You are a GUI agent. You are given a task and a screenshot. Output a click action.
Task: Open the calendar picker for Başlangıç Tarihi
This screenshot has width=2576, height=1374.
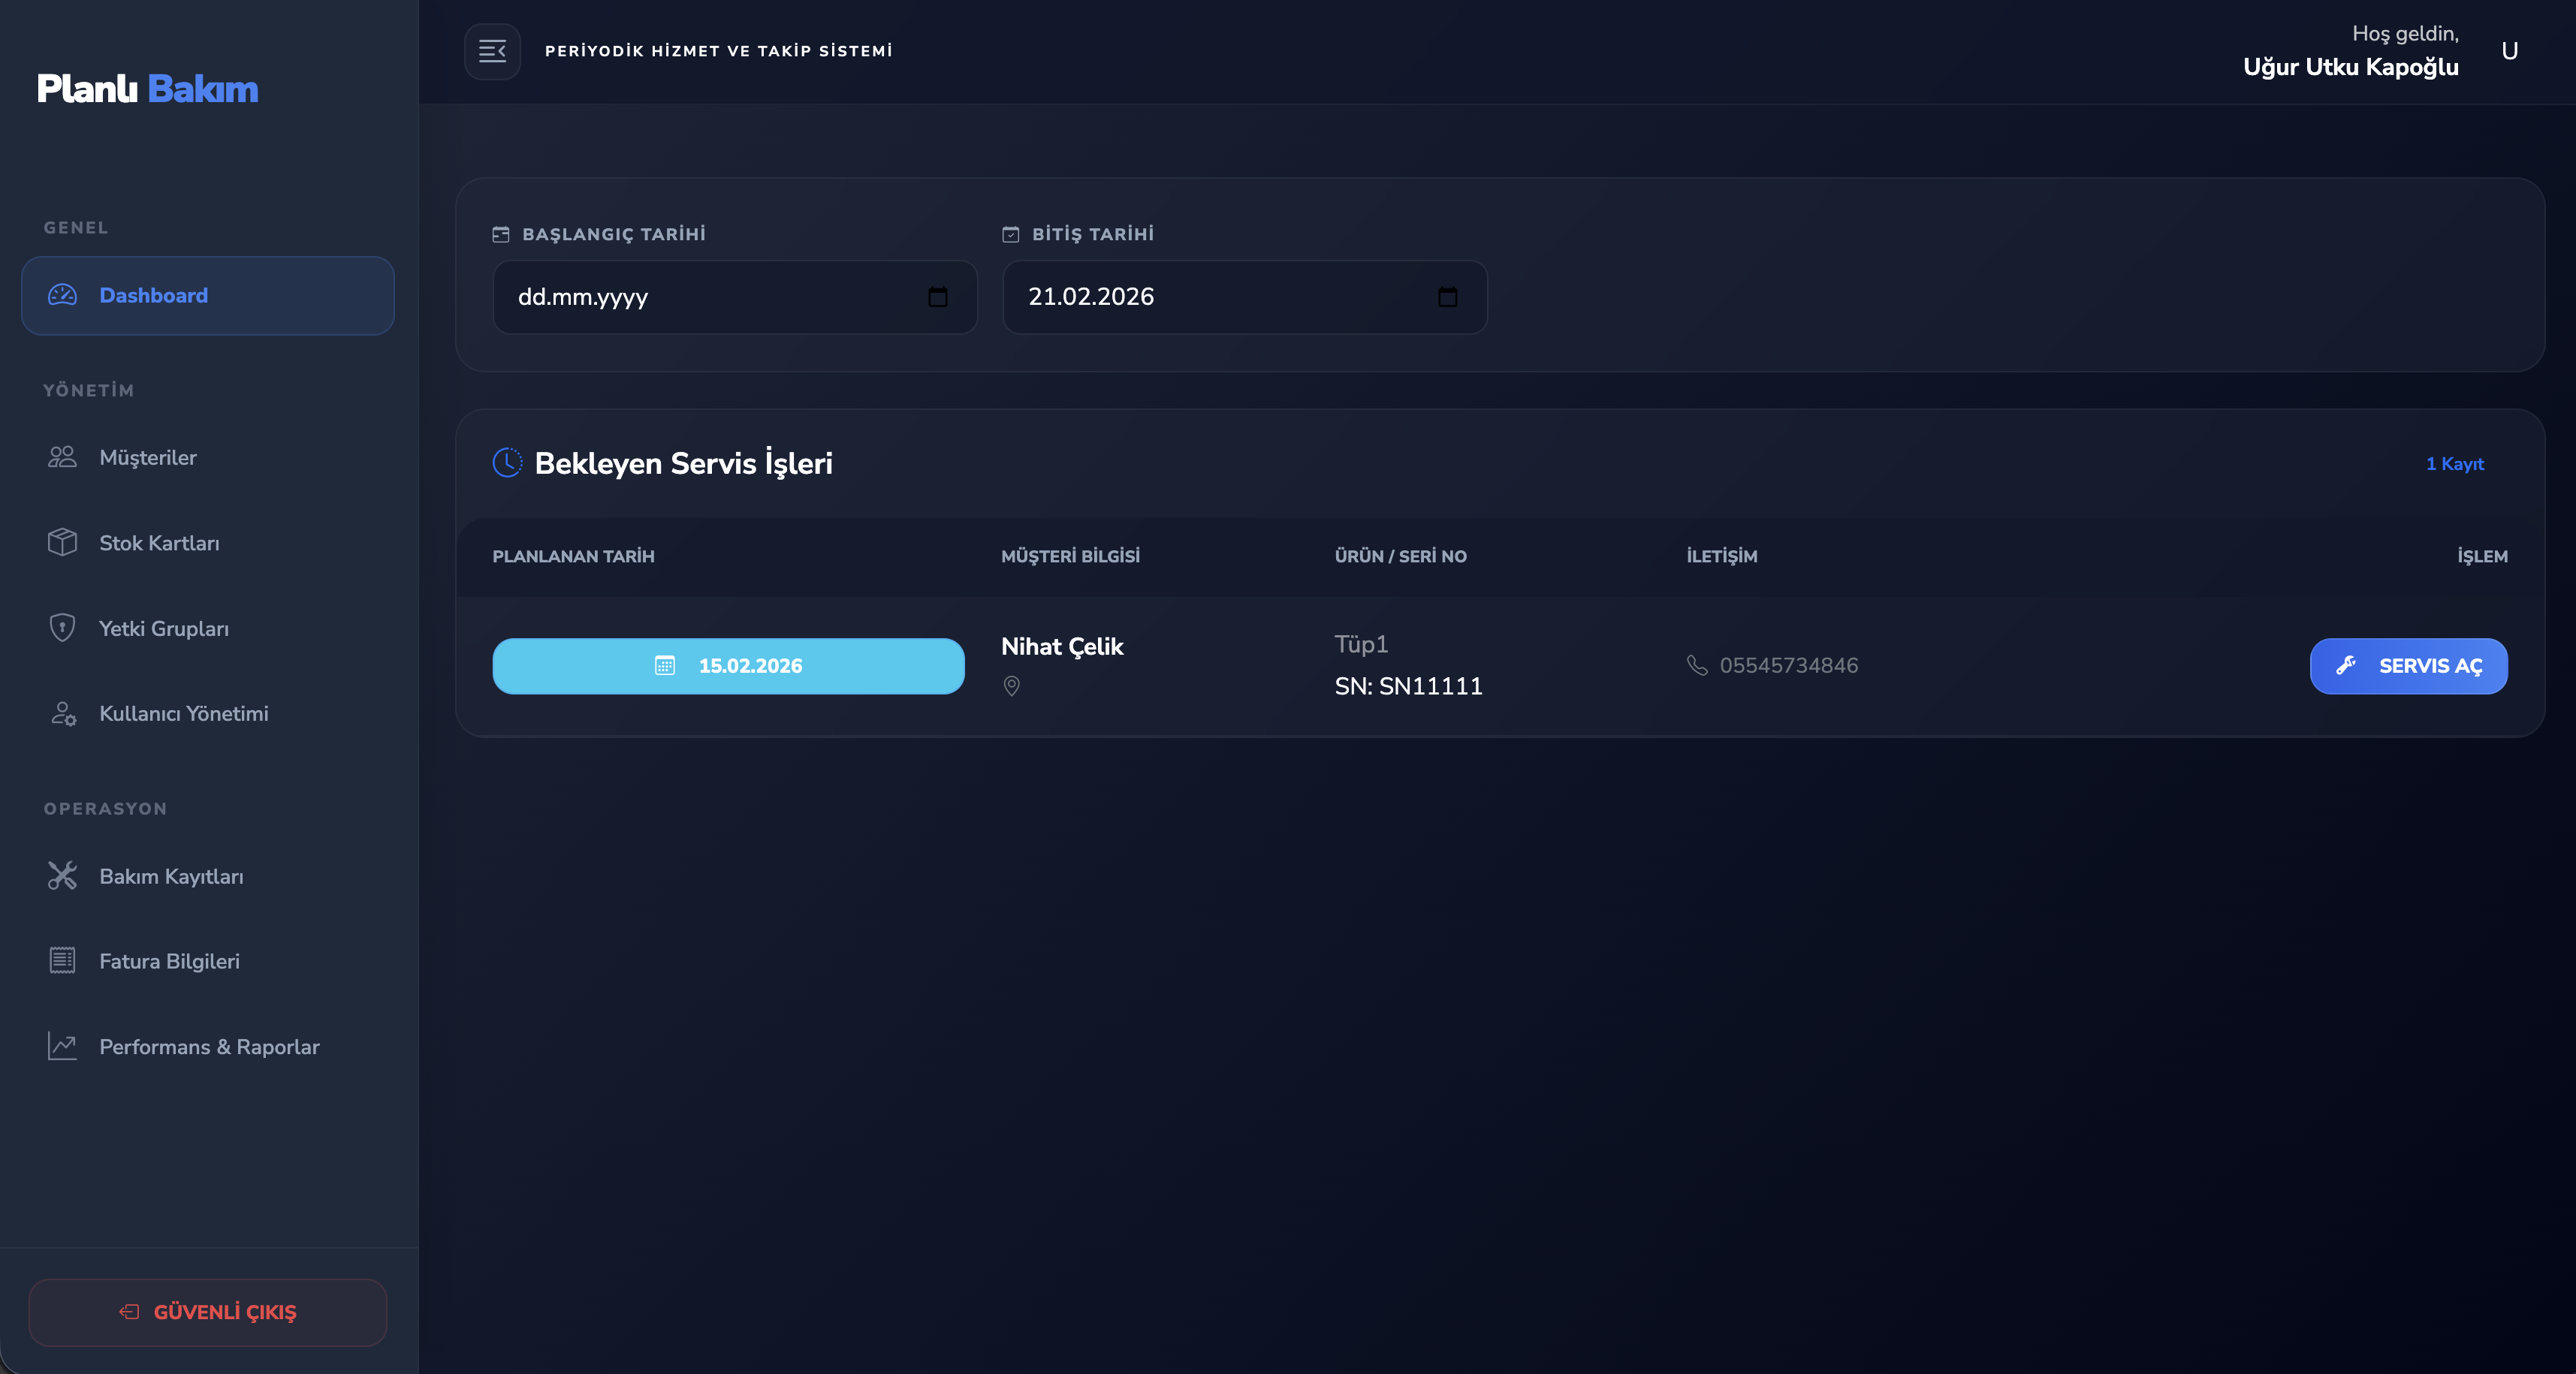[x=937, y=297]
